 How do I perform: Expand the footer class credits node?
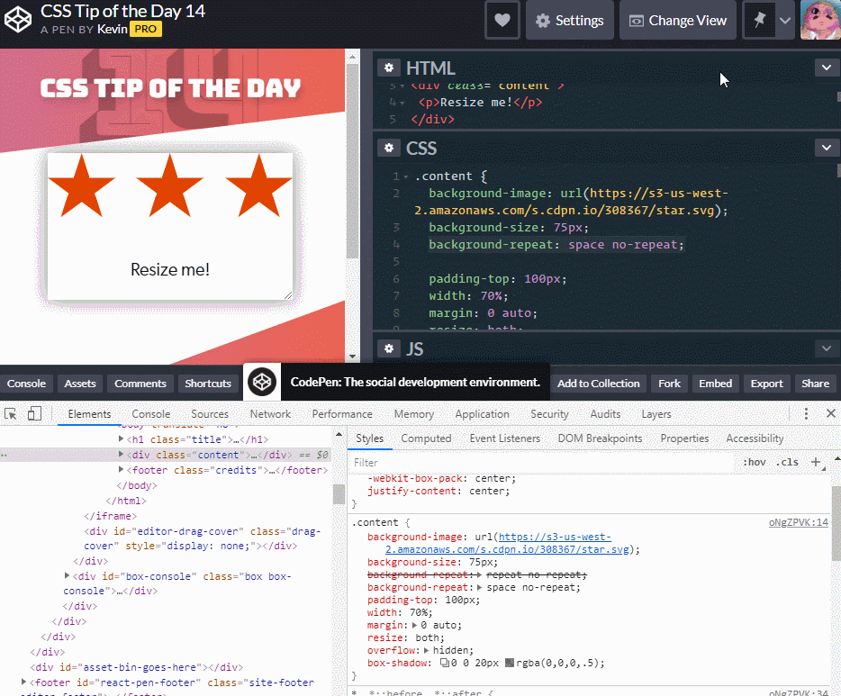click(x=122, y=470)
